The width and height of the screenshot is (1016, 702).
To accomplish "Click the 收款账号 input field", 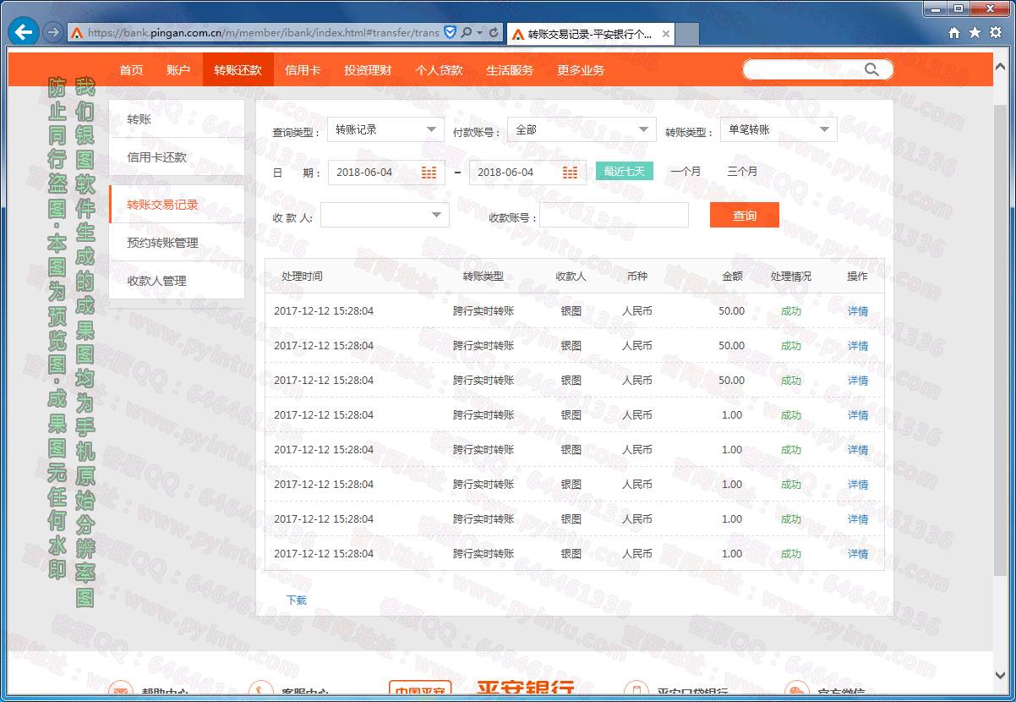I will (x=615, y=215).
